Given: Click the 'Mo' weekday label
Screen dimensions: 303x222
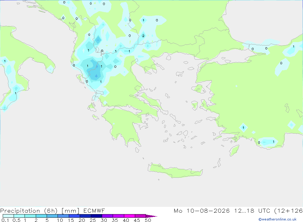Looking at the screenshot, I should [x=178, y=210].
